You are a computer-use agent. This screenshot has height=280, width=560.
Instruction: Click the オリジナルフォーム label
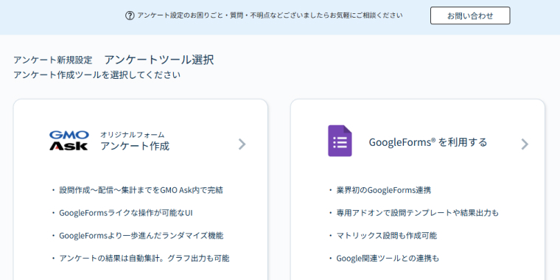point(132,135)
